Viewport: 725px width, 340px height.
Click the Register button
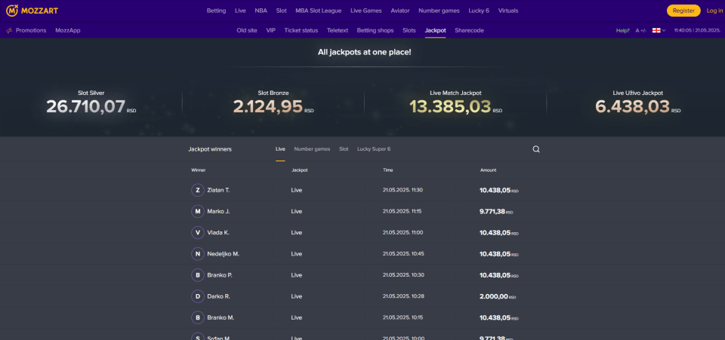click(x=683, y=11)
